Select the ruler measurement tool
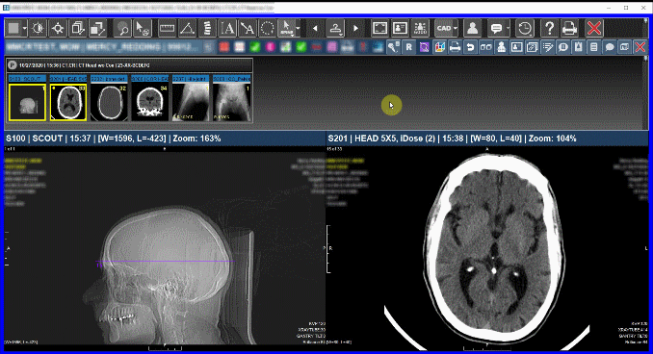Viewport: 653px width, 354px height. pyautogui.click(x=167, y=28)
